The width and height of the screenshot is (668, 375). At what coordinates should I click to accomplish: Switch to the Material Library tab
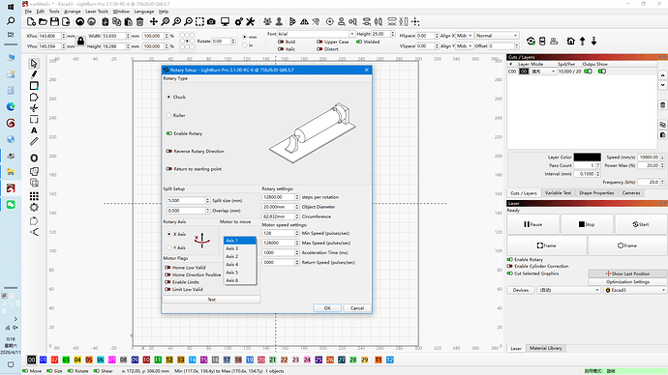[x=546, y=348]
